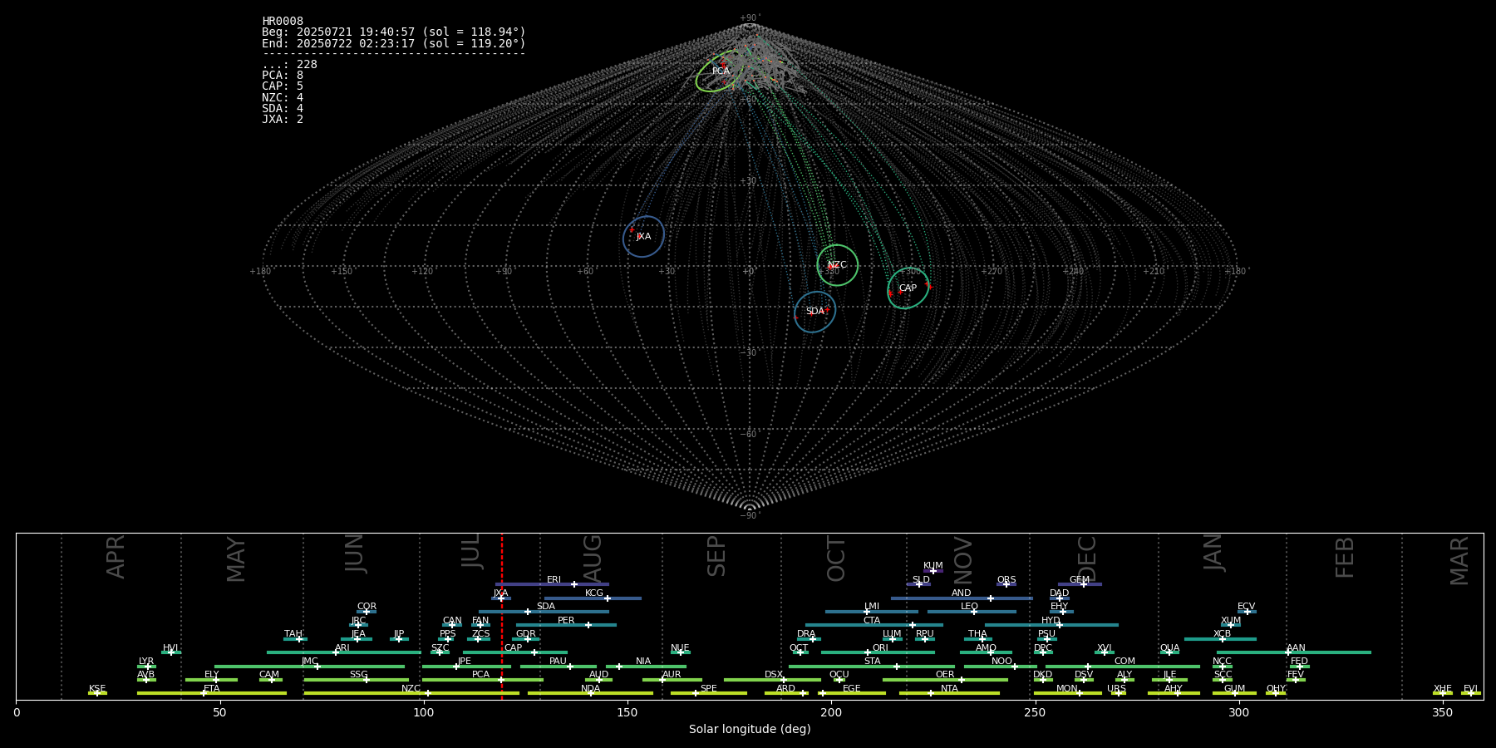Click the AAN shower bar in timeline
The height and width of the screenshot is (748, 1496).
1294,652
